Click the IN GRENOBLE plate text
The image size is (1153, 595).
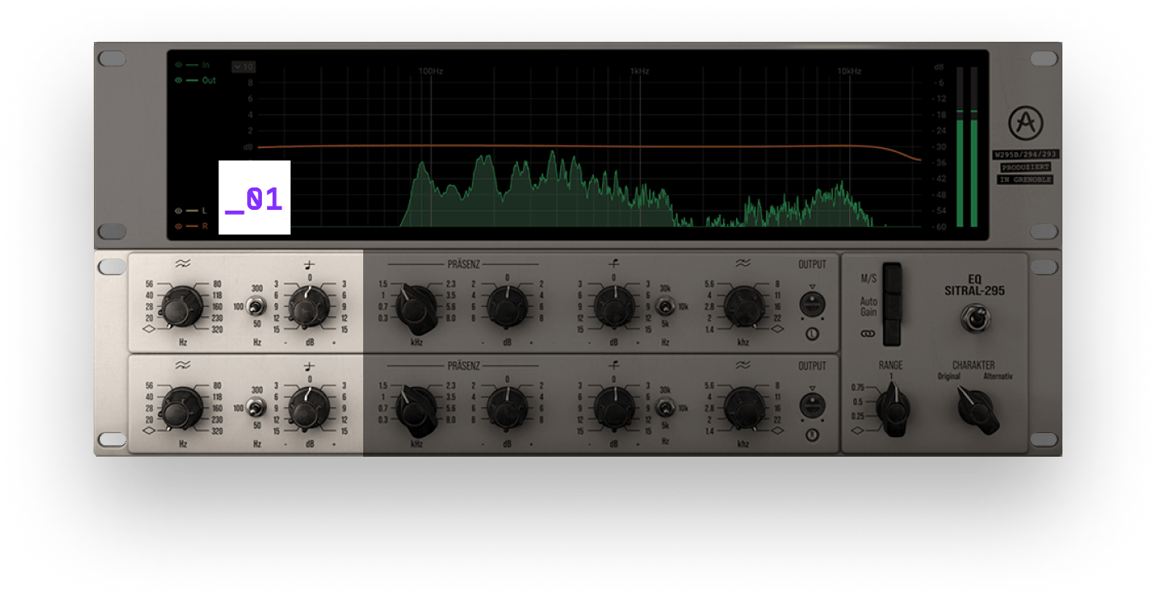(x=1025, y=179)
